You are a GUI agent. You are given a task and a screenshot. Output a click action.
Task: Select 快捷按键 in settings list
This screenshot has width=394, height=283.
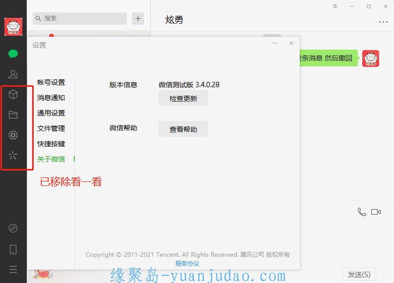tap(51, 144)
